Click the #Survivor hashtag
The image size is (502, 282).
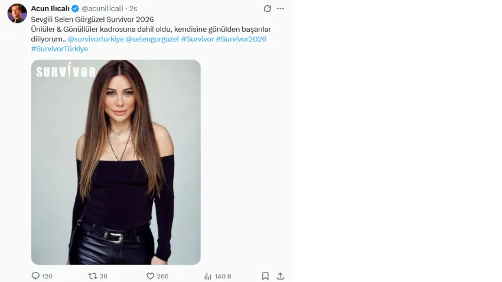pos(197,39)
